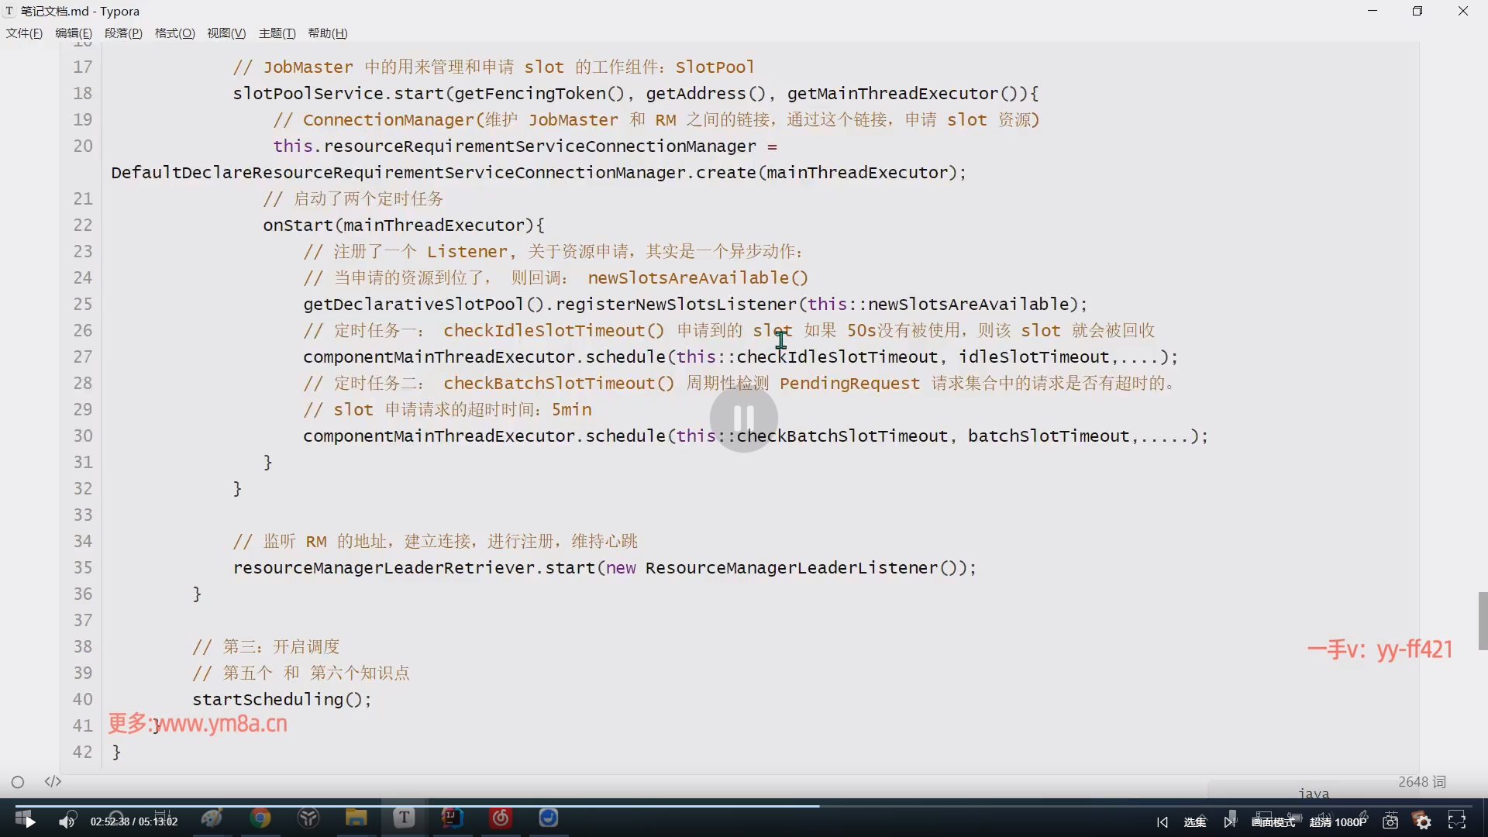
Task: Click the player screenshot camera icon
Action: 1390,821
